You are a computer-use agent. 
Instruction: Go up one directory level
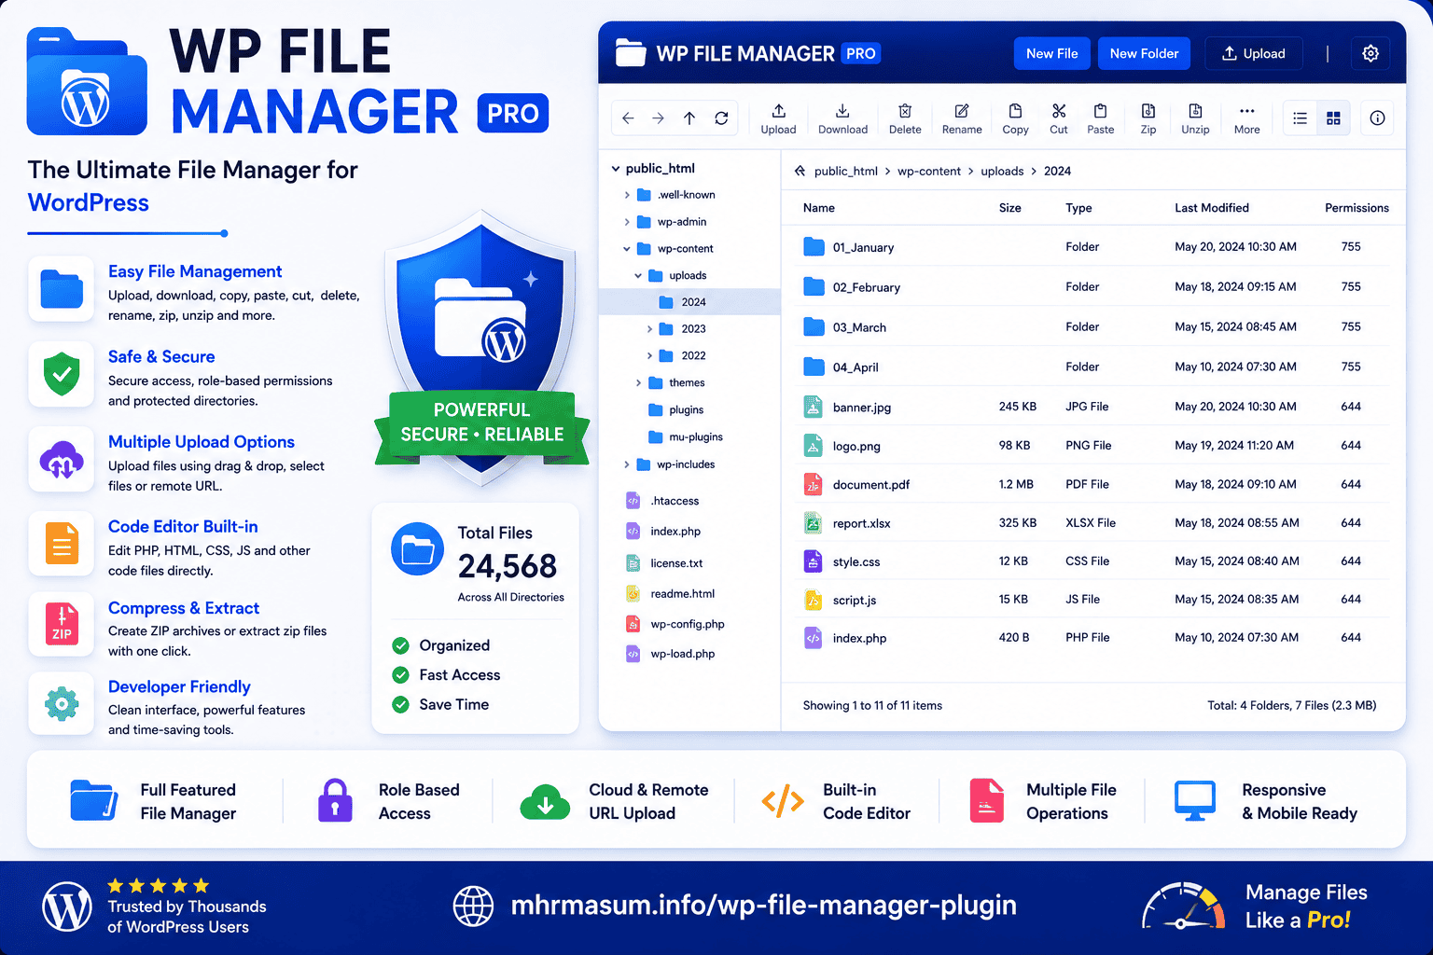click(689, 118)
